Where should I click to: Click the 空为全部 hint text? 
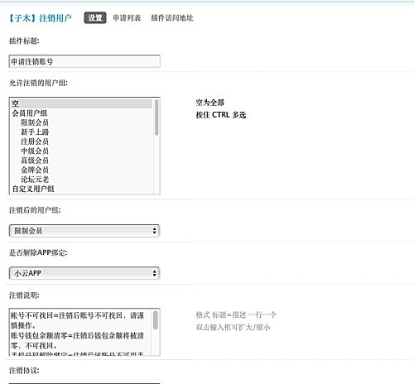pyautogui.click(x=210, y=103)
